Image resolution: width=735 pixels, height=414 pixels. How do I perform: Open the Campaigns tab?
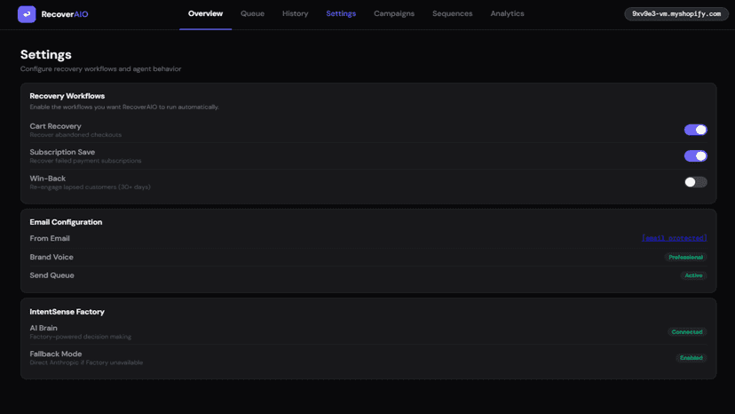(394, 13)
